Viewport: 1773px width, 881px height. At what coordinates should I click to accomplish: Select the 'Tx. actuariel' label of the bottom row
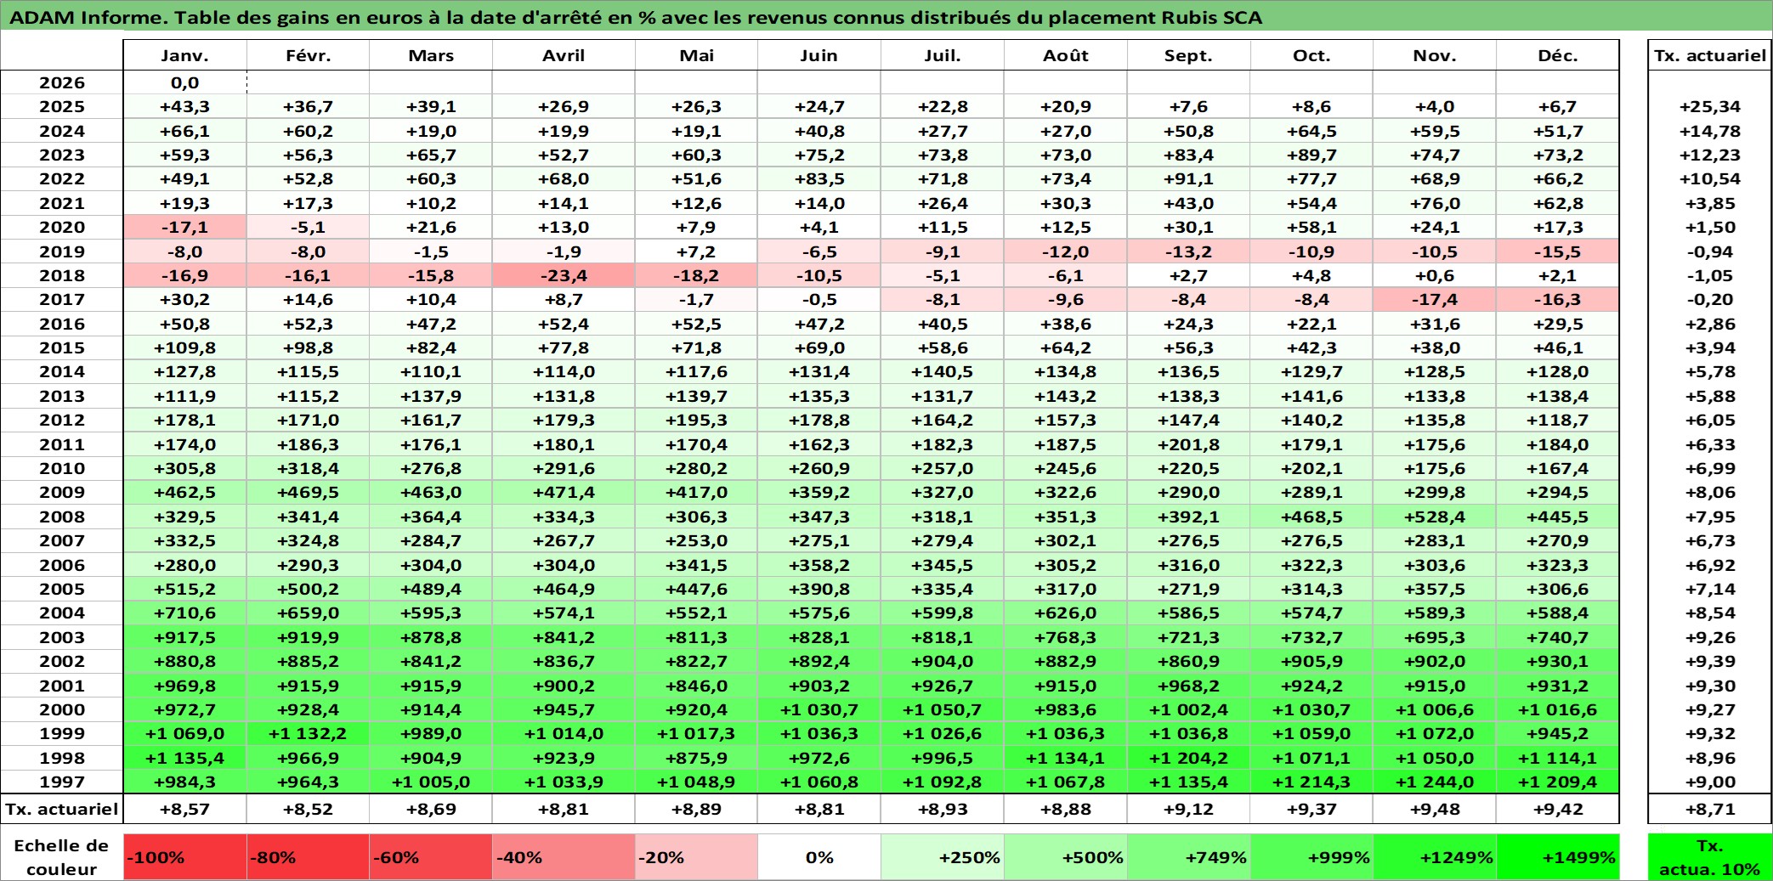62,809
